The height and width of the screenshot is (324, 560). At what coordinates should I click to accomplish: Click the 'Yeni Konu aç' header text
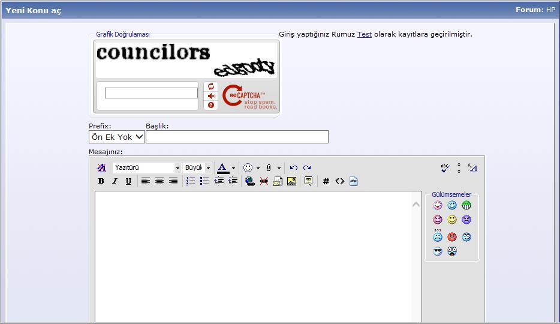click(33, 10)
